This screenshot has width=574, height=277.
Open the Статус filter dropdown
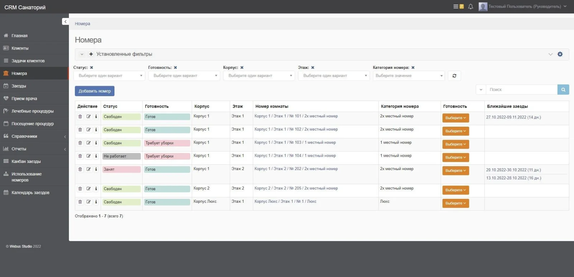tap(109, 76)
